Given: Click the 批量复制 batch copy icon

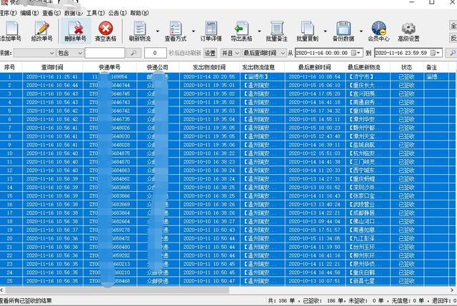Looking at the screenshot, I should click(x=308, y=31).
